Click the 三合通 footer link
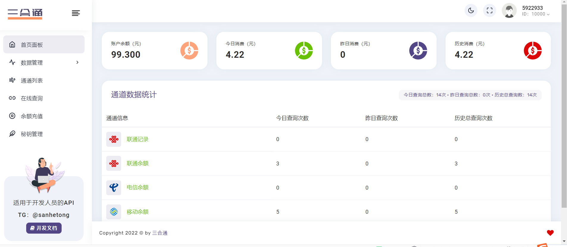The height and width of the screenshot is (247, 567). 160,233
